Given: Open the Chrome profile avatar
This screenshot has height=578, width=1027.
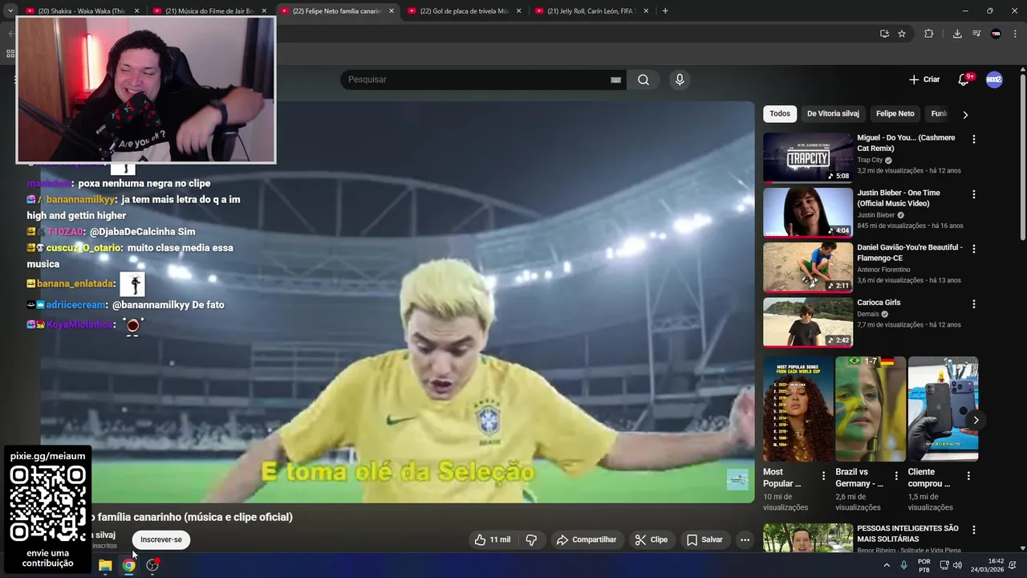Looking at the screenshot, I should [x=996, y=34].
